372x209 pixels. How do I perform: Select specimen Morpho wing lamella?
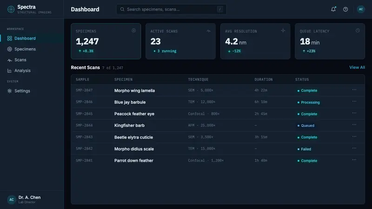pos(134,91)
